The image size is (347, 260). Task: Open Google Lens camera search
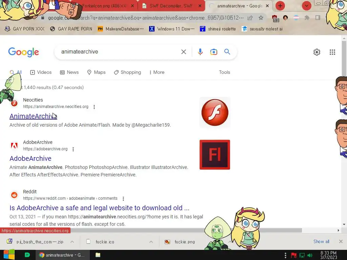(213, 52)
